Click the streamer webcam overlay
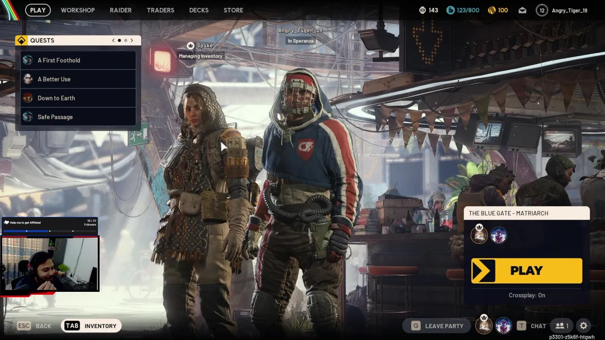The image size is (605, 340). coord(50,263)
